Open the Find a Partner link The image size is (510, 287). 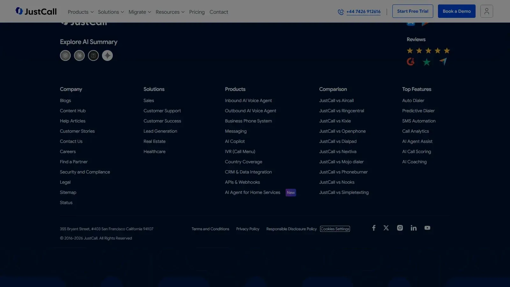pyautogui.click(x=74, y=162)
